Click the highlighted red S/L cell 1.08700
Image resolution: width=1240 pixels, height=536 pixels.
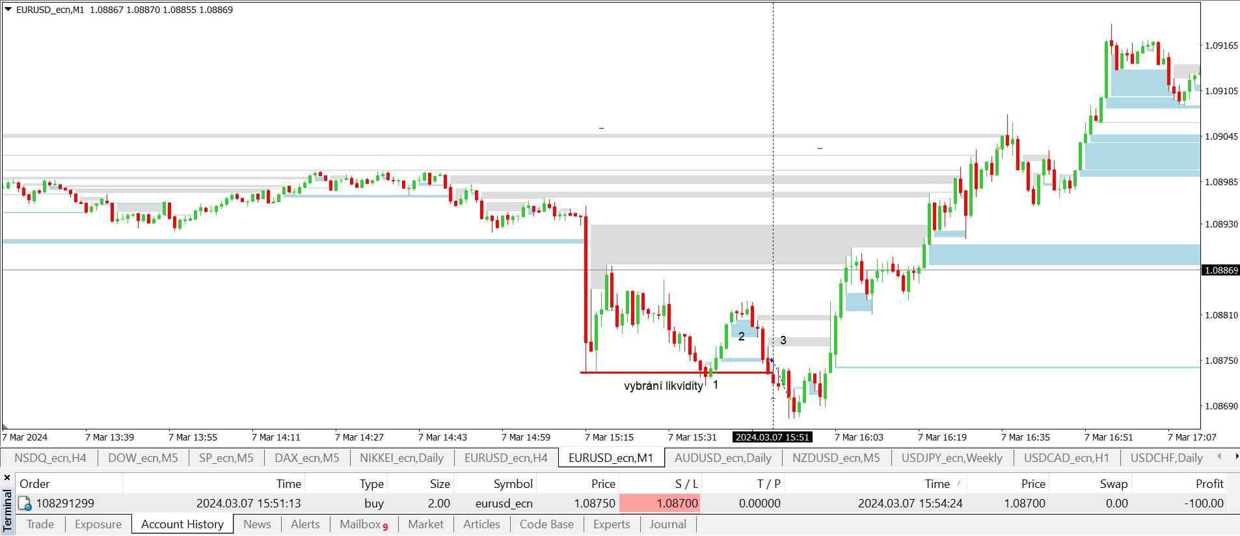tap(660, 504)
